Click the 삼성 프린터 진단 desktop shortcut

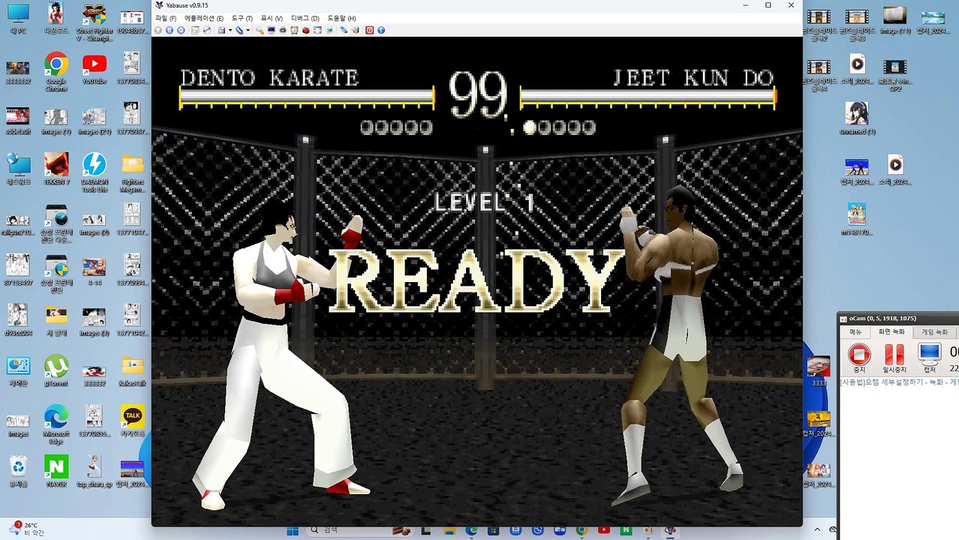pos(56,272)
